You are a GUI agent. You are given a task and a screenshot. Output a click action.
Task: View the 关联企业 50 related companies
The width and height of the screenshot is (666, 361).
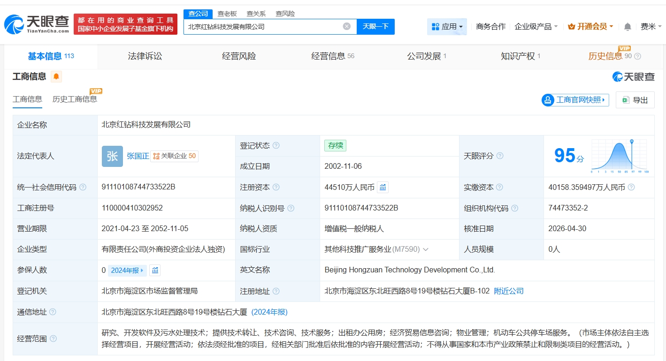pyautogui.click(x=174, y=156)
